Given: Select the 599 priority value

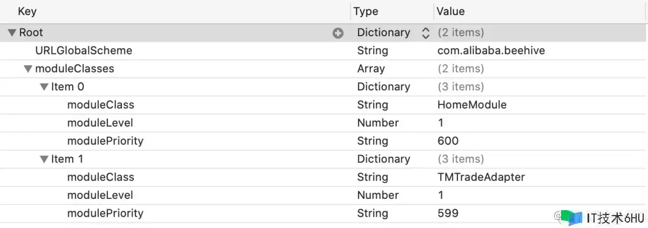Looking at the screenshot, I should point(448,213).
